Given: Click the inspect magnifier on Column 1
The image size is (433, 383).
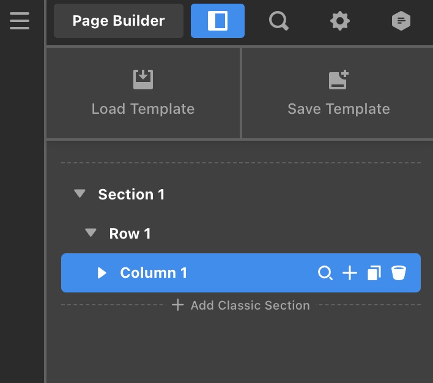Looking at the screenshot, I should [x=325, y=273].
